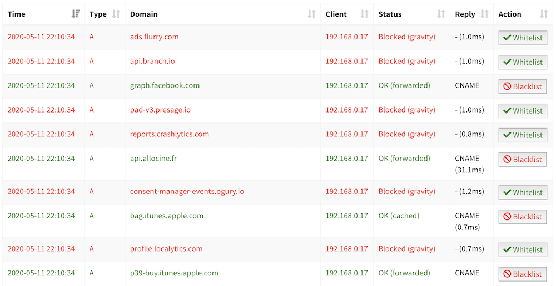Sort by the Action column sort icon
This screenshot has width=556, height=286.
[x=544, y=14]
